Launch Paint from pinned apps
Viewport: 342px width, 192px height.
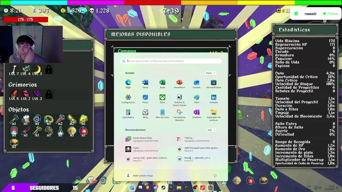(x=196, y=99)
